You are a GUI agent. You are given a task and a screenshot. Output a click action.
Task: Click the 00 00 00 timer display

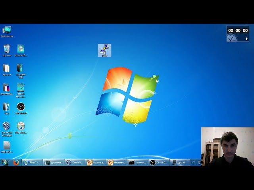238,30
